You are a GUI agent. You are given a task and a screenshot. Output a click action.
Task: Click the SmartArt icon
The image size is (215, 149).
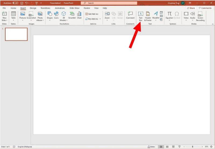tap(72, 16)
